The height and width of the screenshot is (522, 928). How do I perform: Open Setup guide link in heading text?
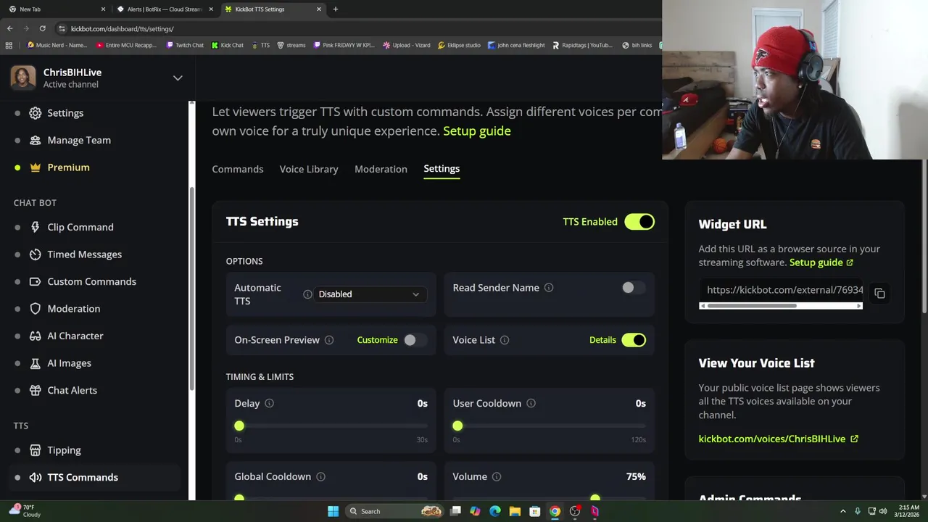pos(477,131)
